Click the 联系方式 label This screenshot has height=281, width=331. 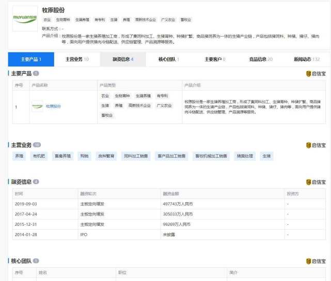(x=50, y=28)
